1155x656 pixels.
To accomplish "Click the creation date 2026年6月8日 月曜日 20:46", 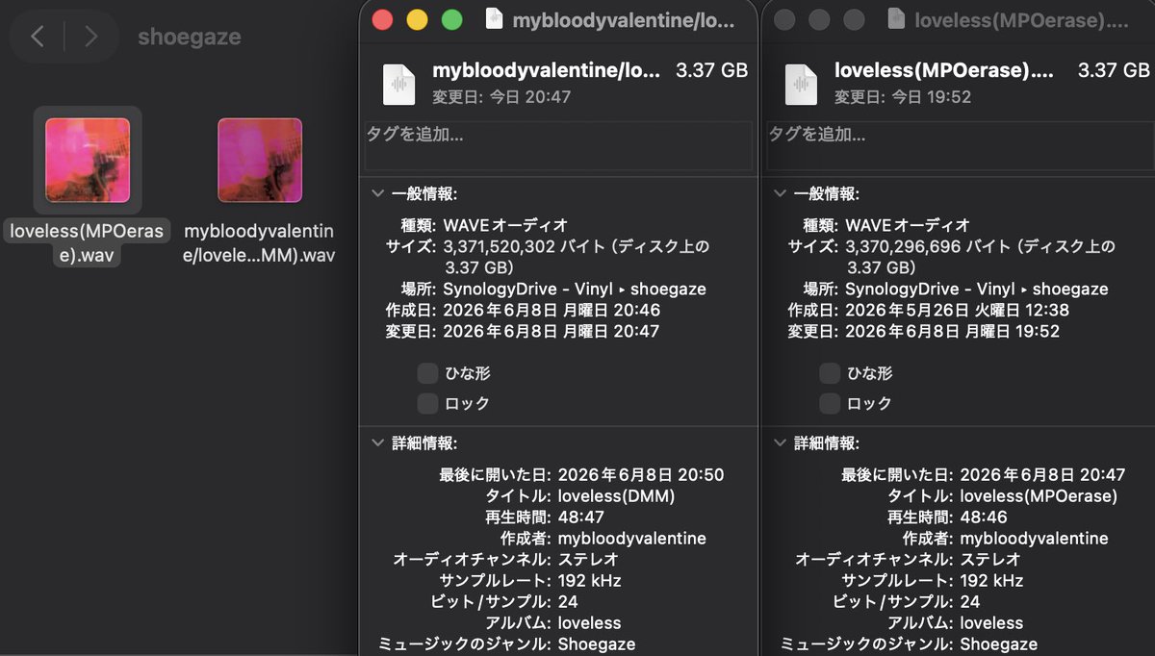I will (x=550, y=310).
